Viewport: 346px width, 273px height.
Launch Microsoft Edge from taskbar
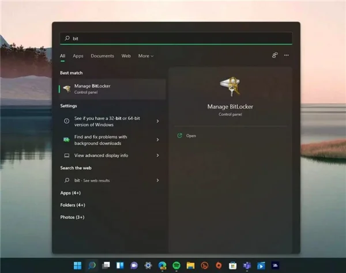[x=162, y=266]
